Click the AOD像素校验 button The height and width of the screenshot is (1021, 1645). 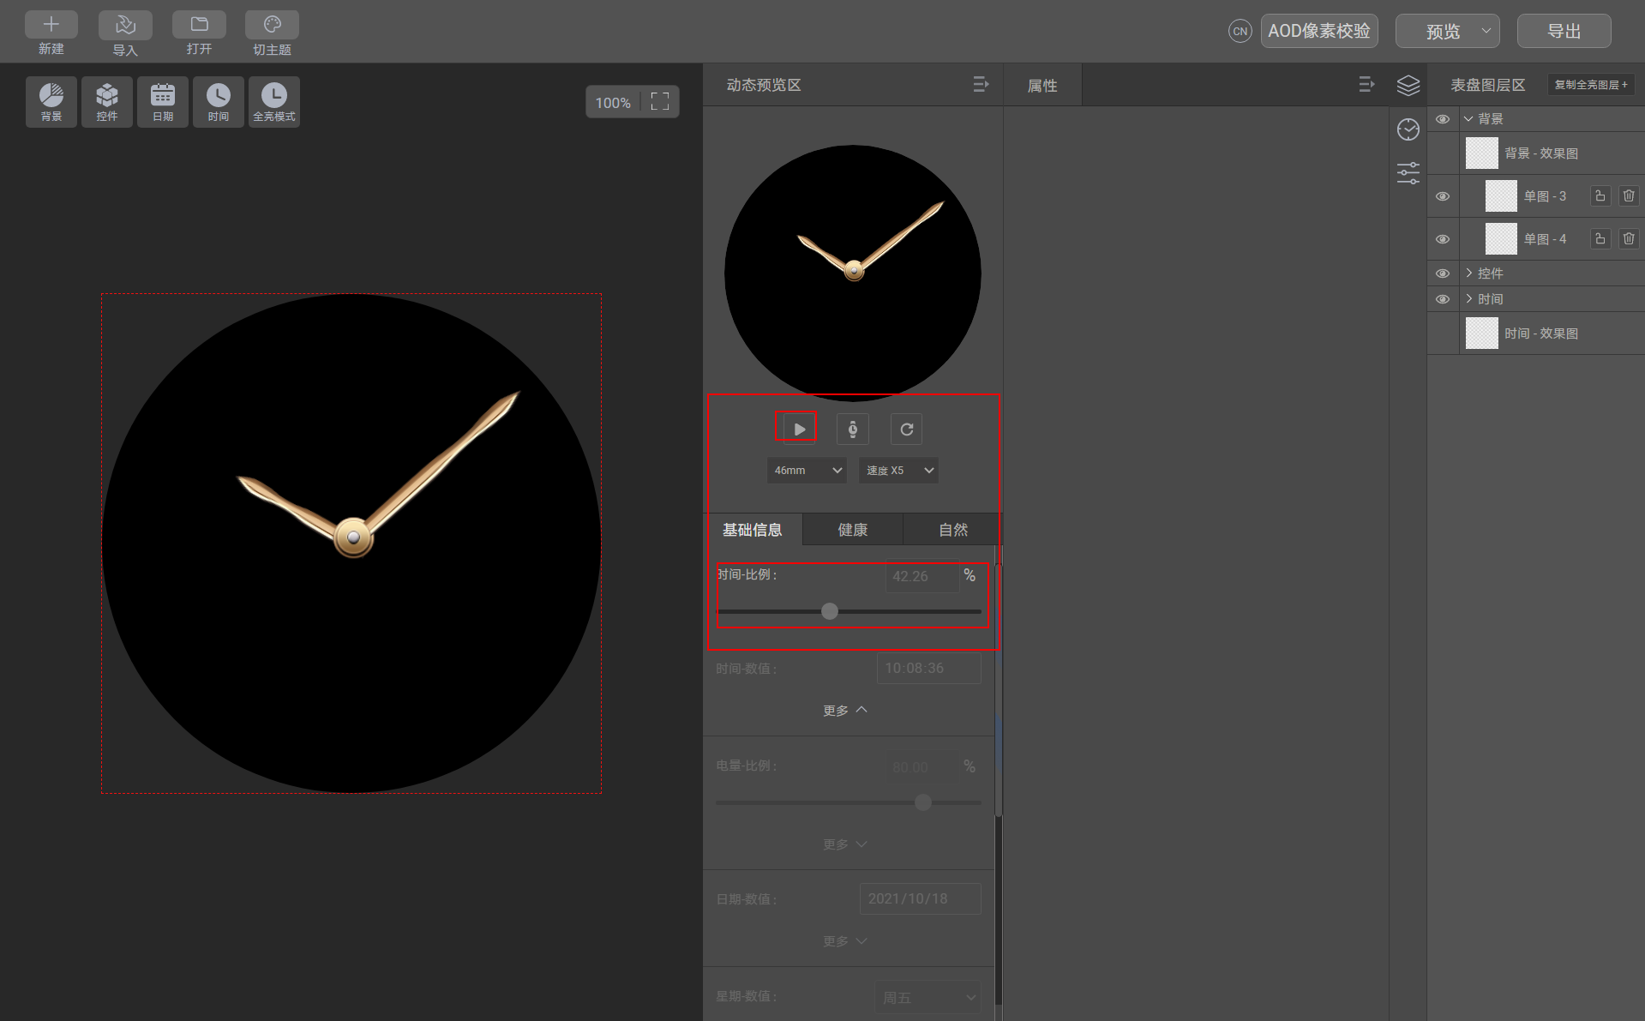point(1318,31)
